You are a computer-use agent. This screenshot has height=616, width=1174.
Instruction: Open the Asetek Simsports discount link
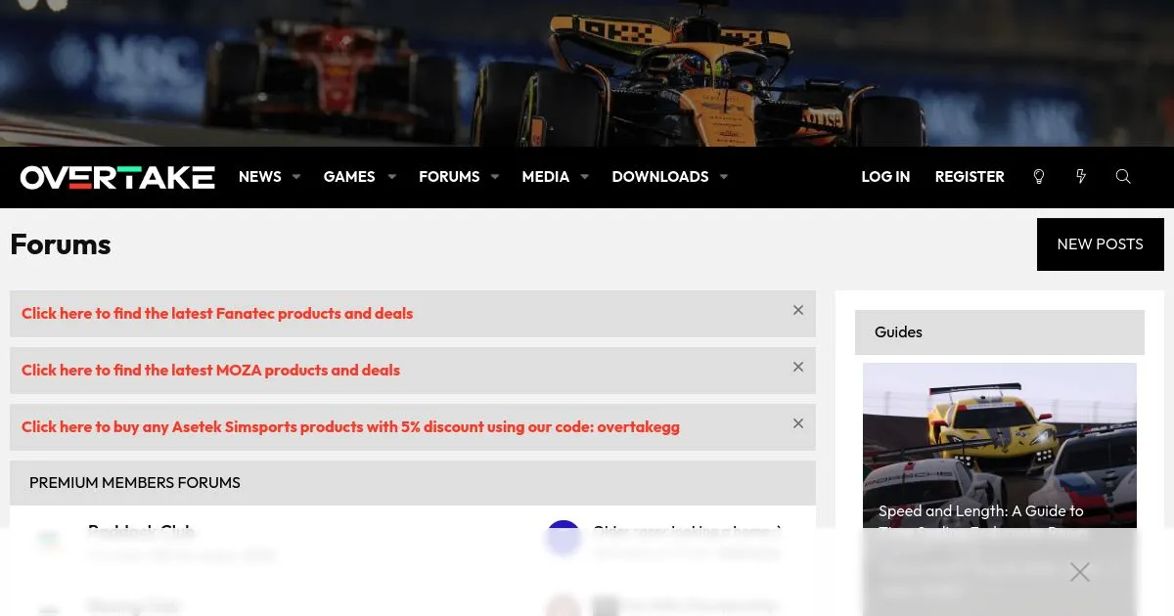(350, 427)
